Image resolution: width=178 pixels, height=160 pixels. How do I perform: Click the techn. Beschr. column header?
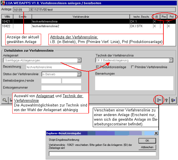[141, 17]
